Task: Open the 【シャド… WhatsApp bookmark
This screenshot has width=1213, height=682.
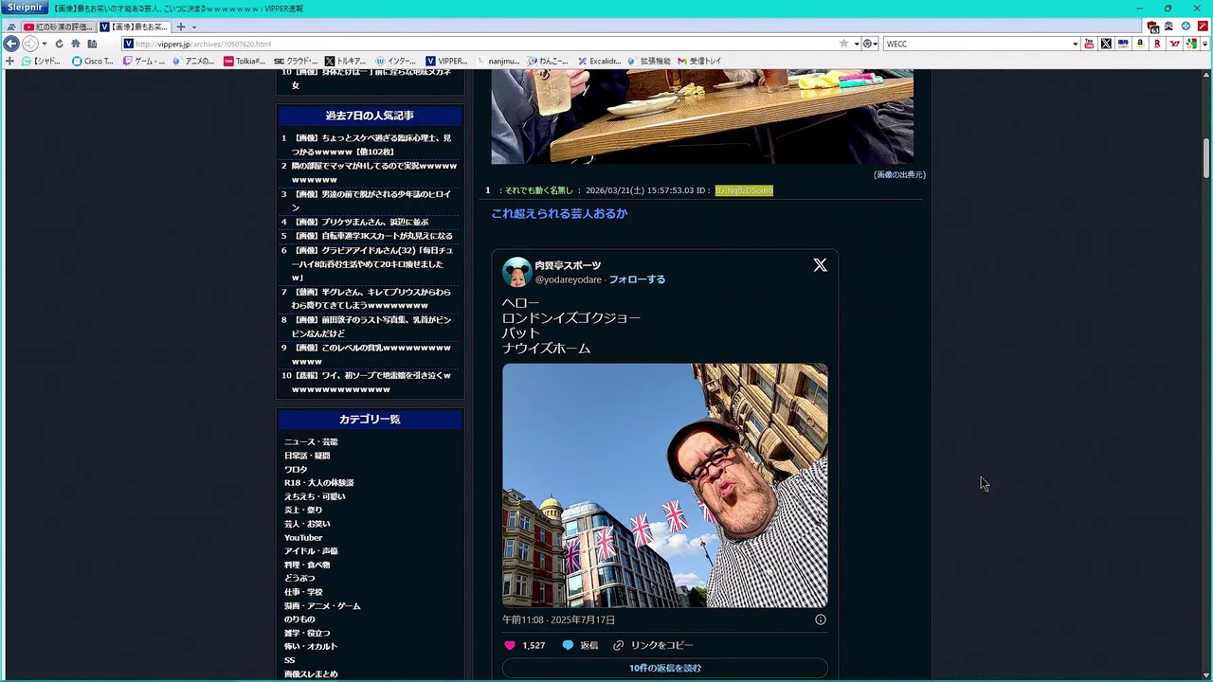Action: (41, 61)
